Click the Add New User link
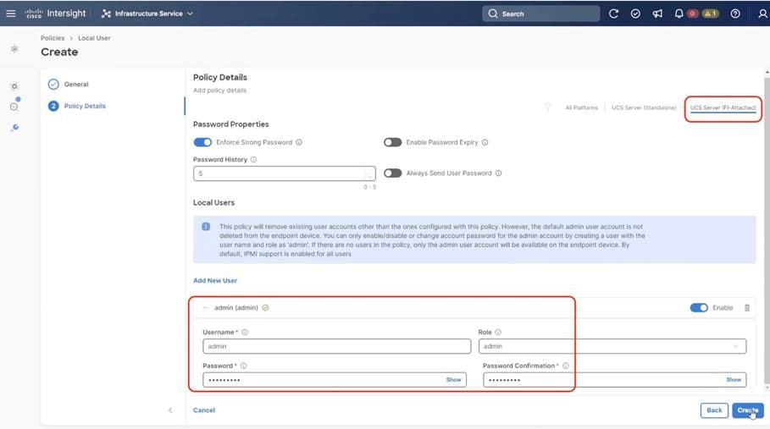Viewport: 770px width, 429px height. coord(215,280)
